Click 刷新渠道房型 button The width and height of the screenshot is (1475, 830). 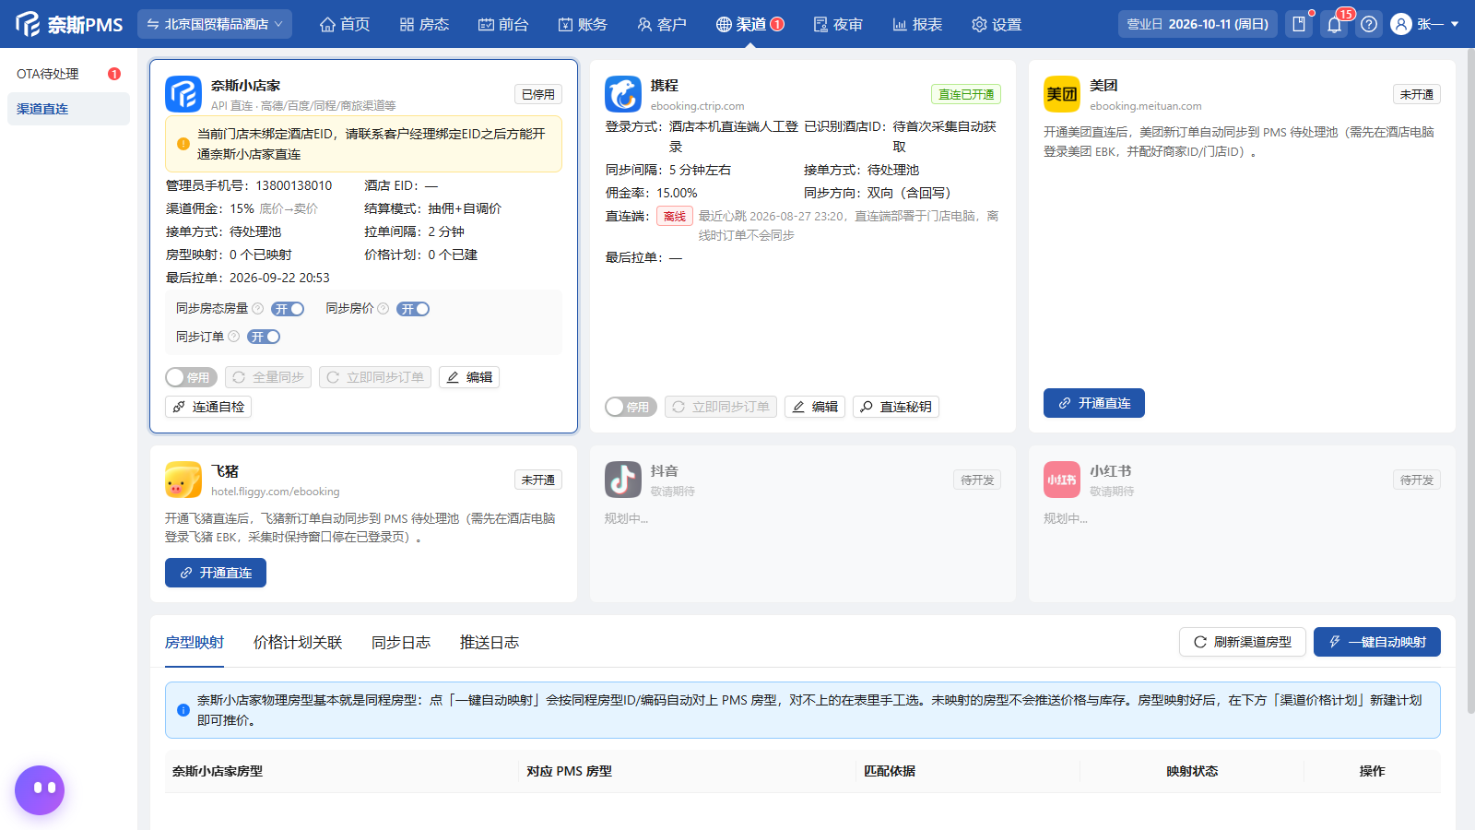click(1243, 642)
